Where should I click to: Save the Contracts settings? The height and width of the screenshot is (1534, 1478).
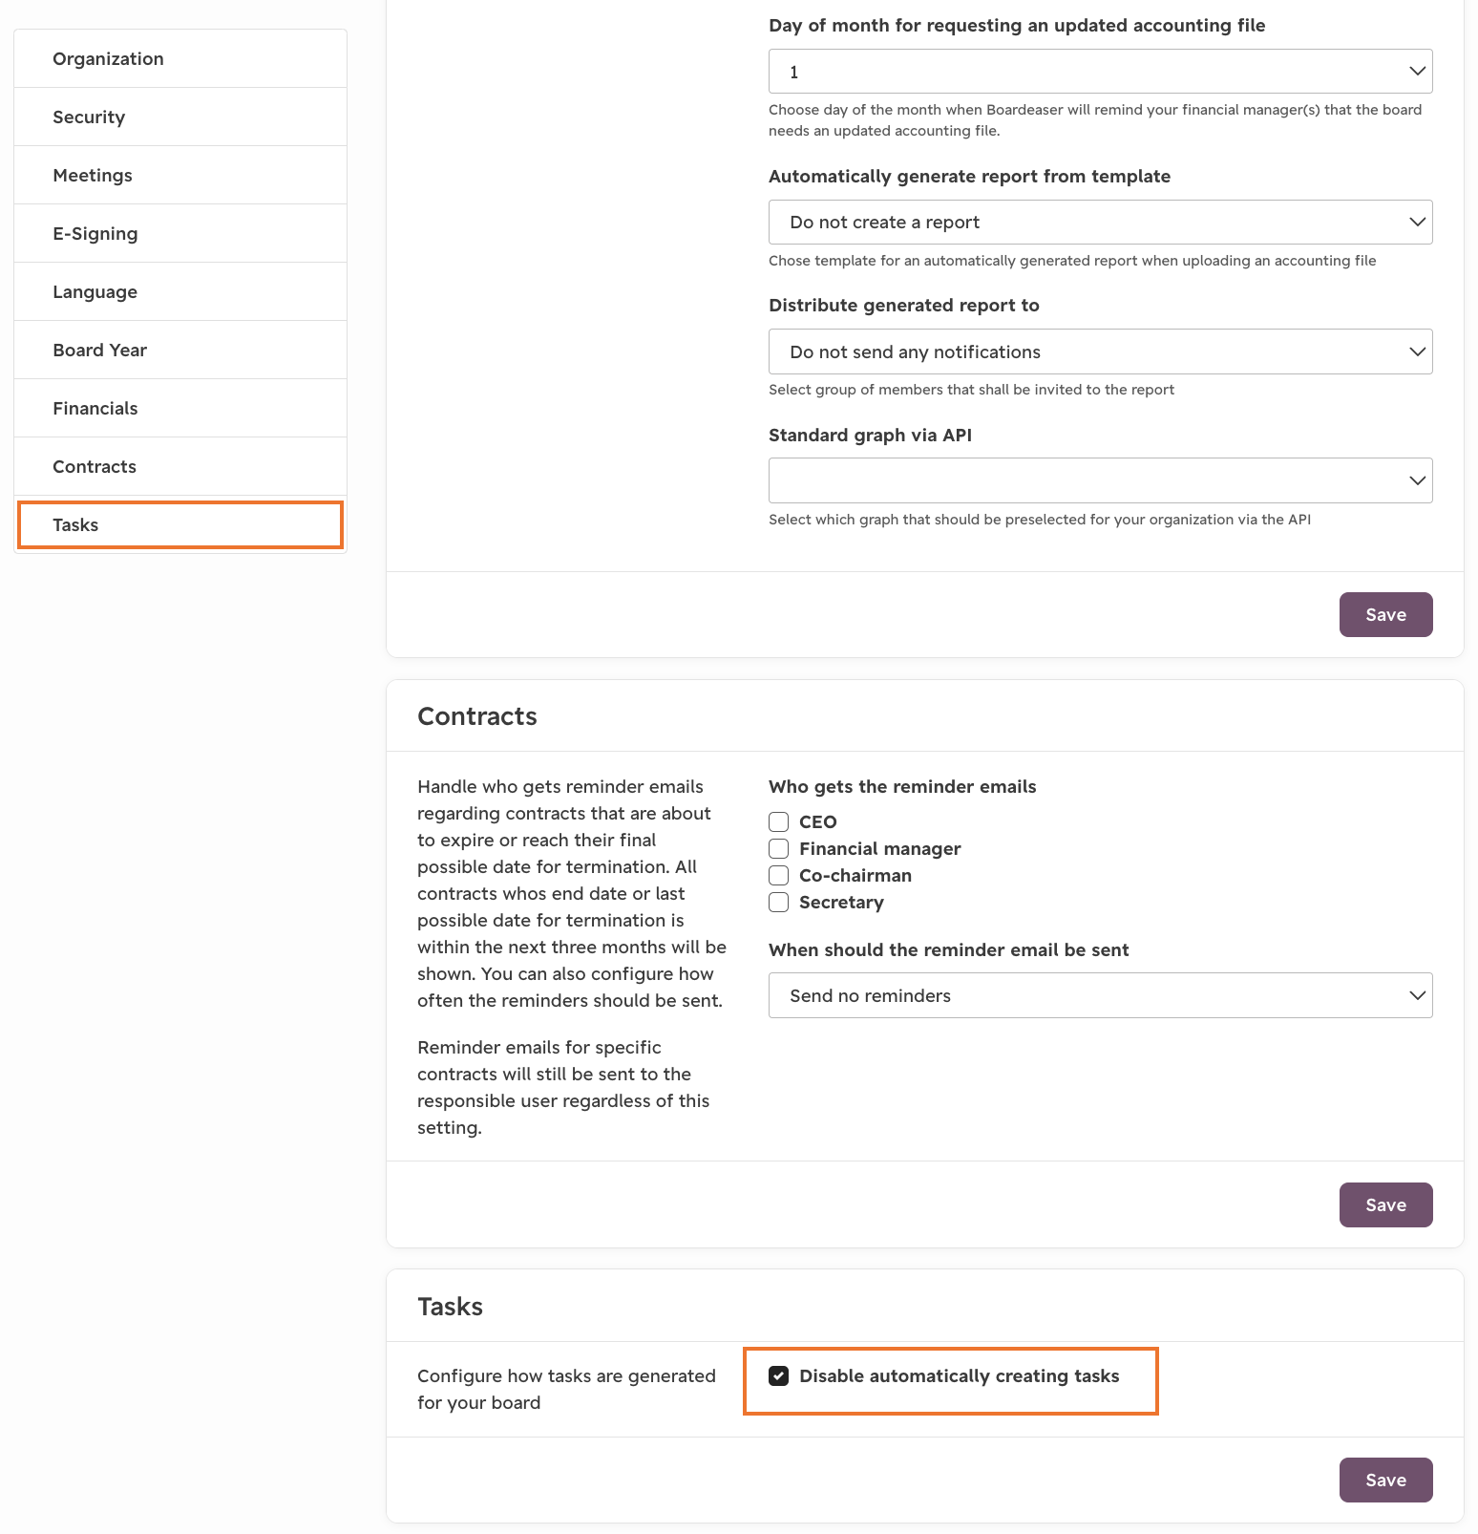pyautogui.click(x=1385, y=1204)
